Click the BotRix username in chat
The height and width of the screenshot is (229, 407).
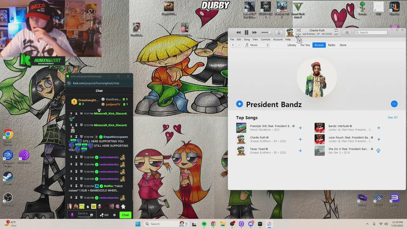click(108, 186)
